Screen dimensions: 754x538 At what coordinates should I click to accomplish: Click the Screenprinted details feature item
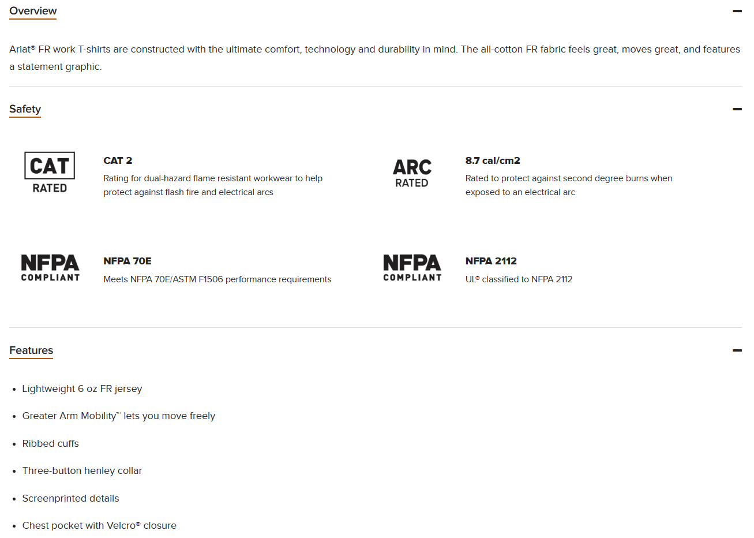pyautogui.click(x=70, y=498)
